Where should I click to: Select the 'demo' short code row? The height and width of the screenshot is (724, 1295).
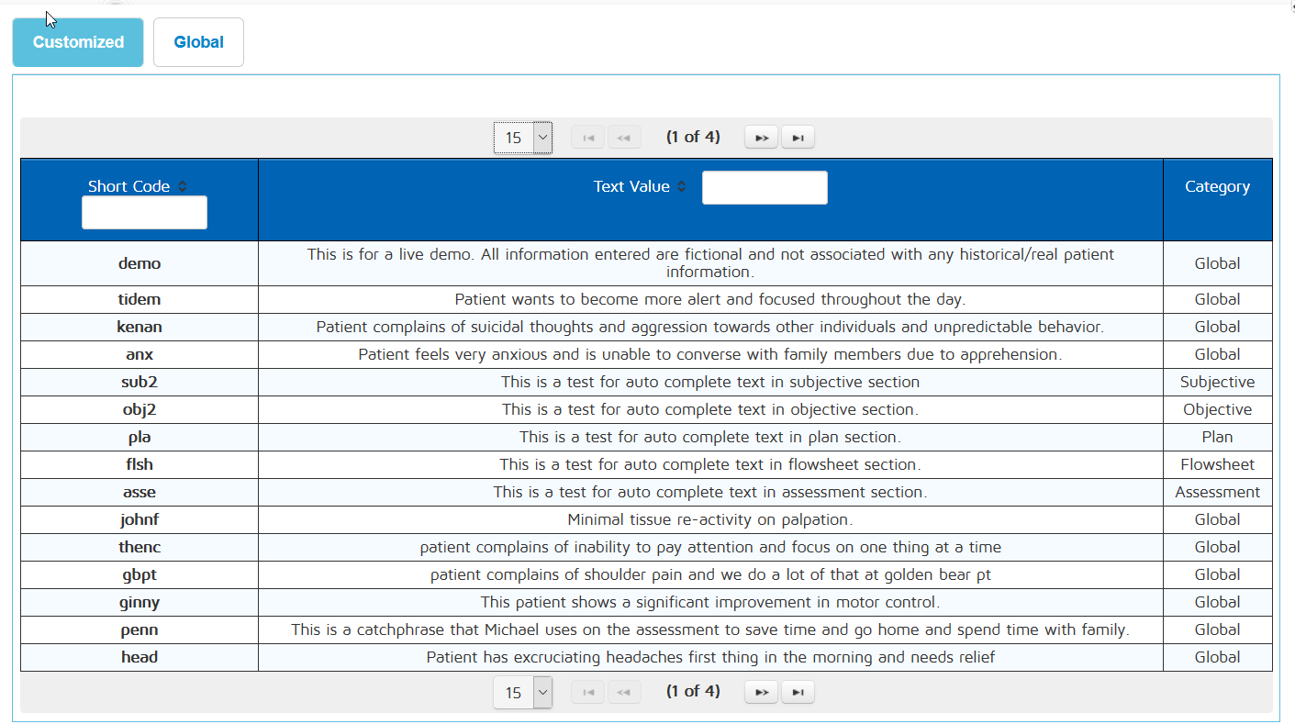pyautogui.click(x=140, y=263)
